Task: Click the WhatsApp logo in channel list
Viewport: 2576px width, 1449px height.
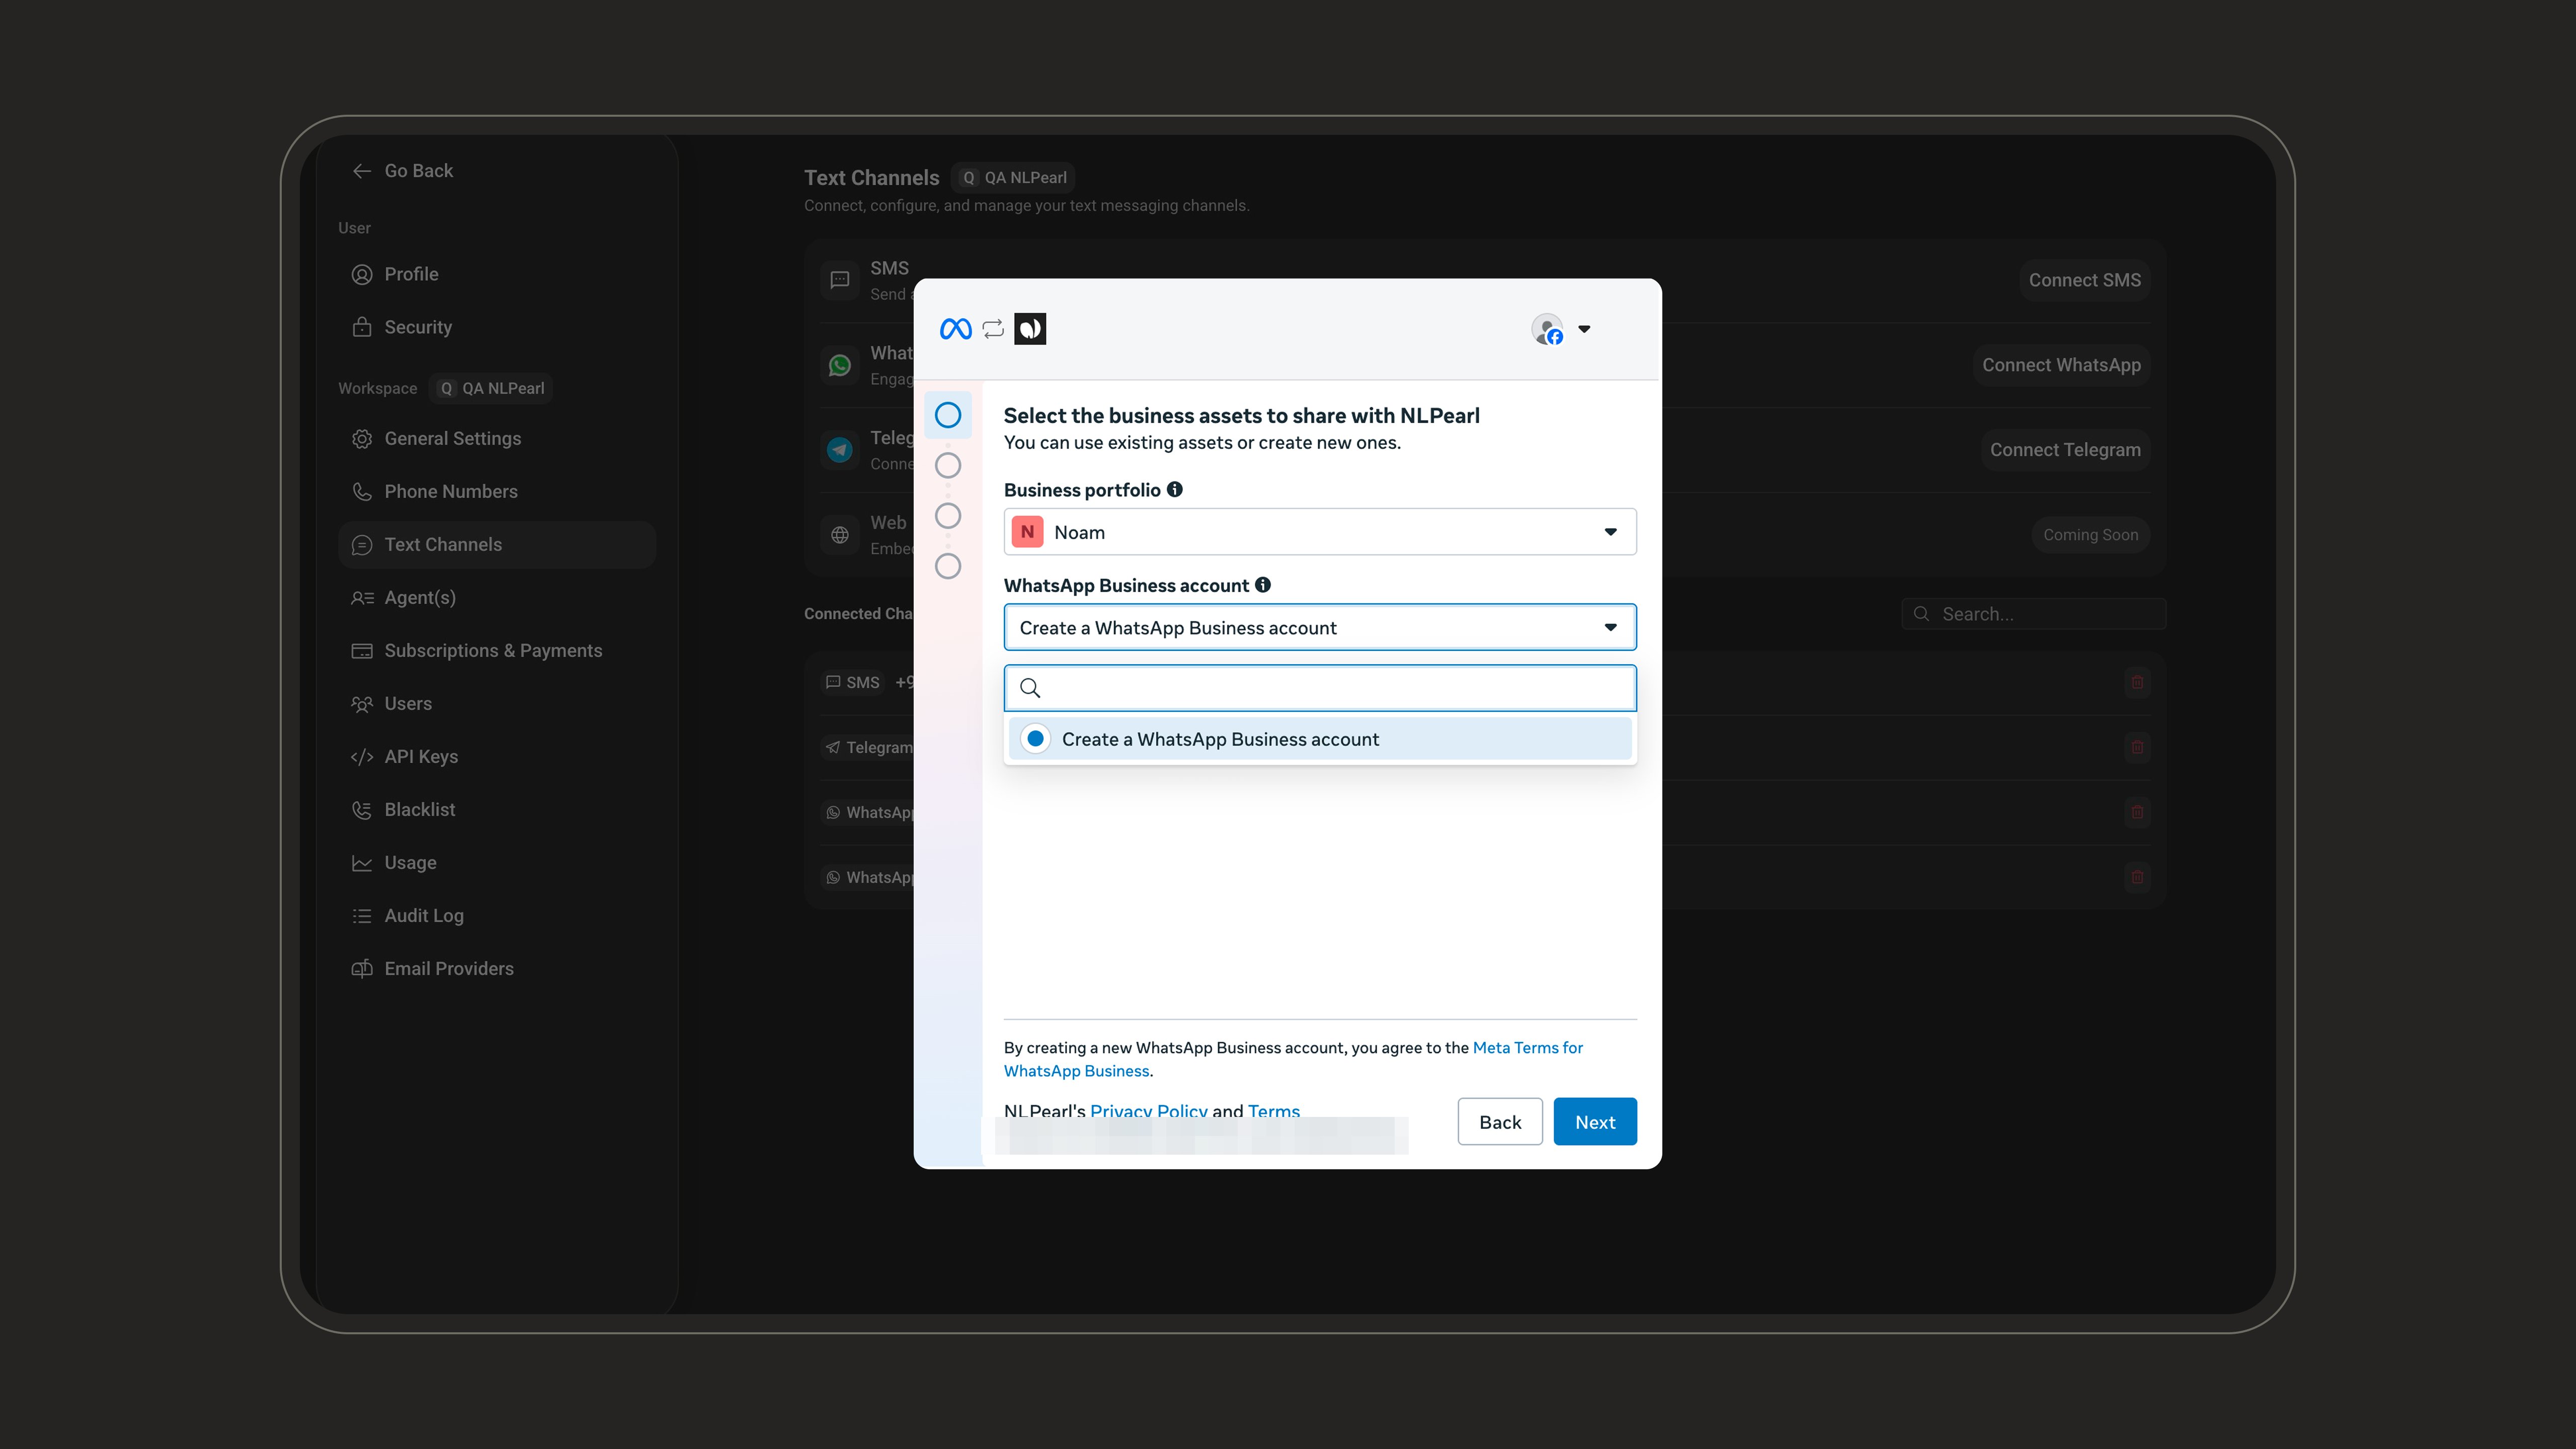Action: (x=840, y=366)
